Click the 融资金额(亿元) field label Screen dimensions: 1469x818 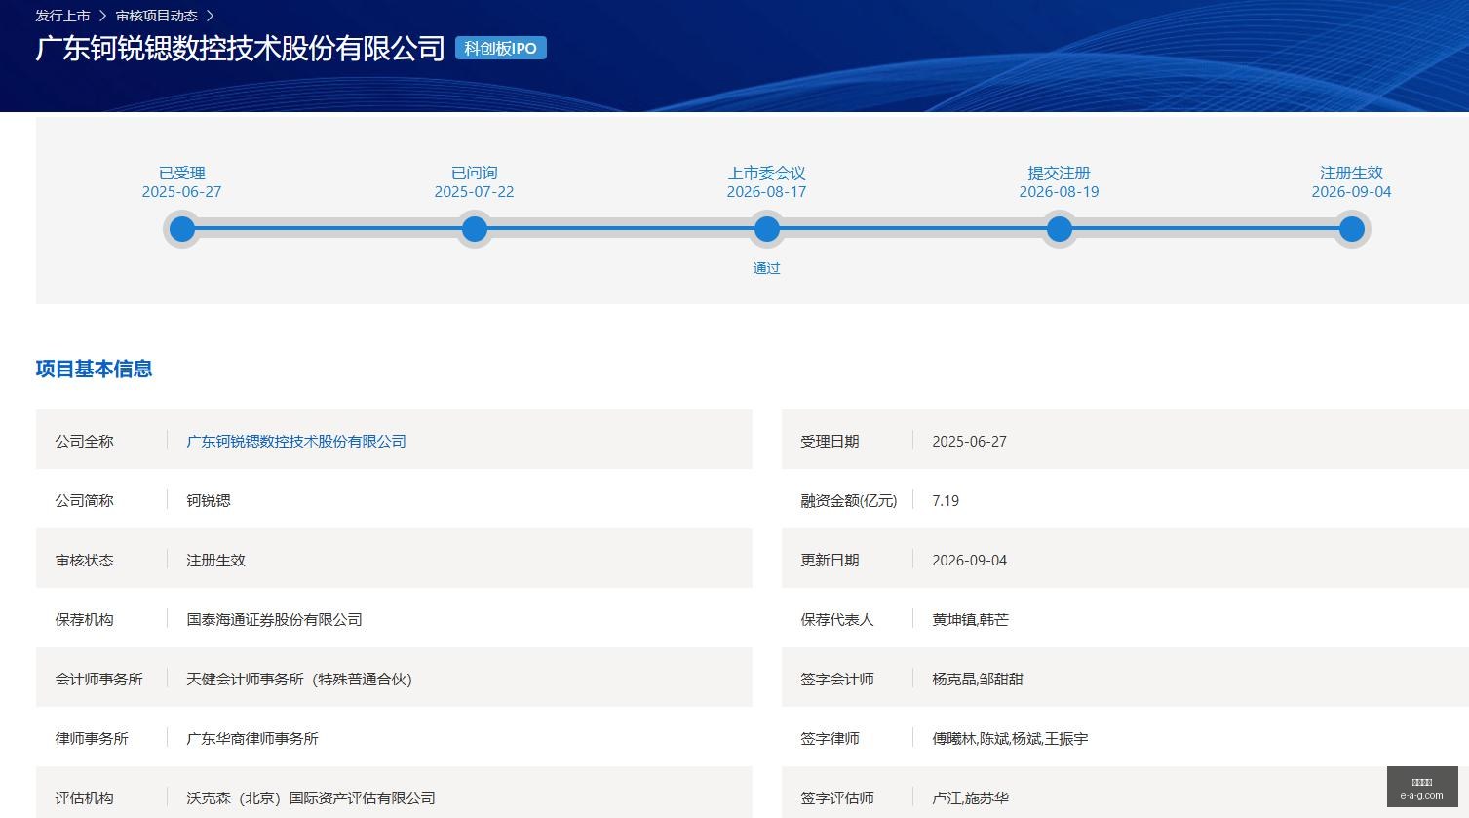849,500
